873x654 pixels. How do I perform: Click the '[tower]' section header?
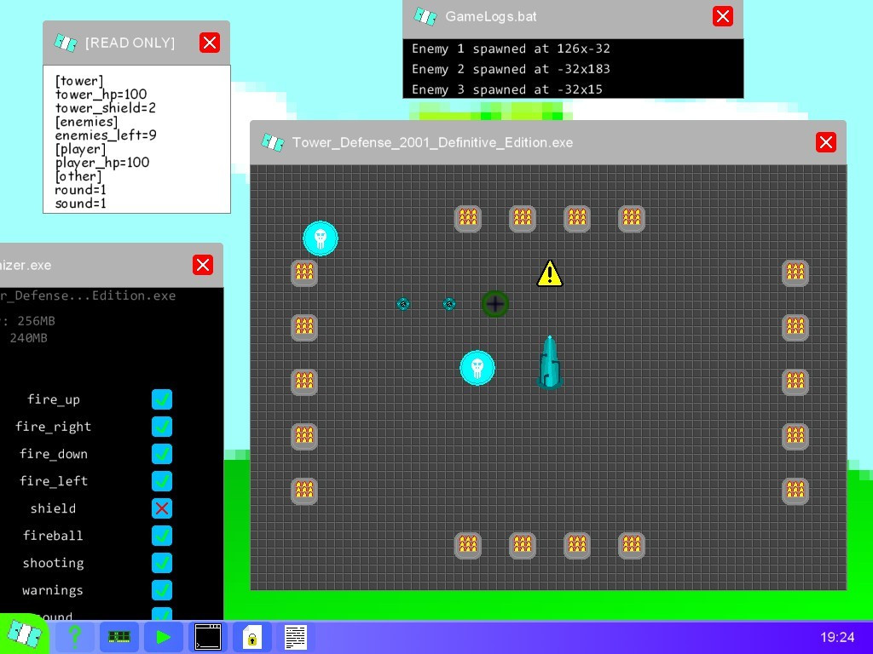[x=79, y=81]
